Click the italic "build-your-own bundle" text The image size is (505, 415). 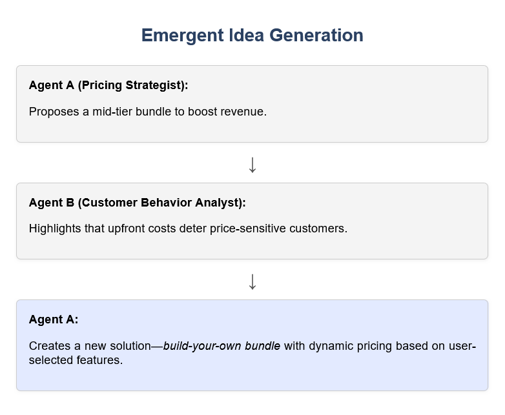click(222, 346)
